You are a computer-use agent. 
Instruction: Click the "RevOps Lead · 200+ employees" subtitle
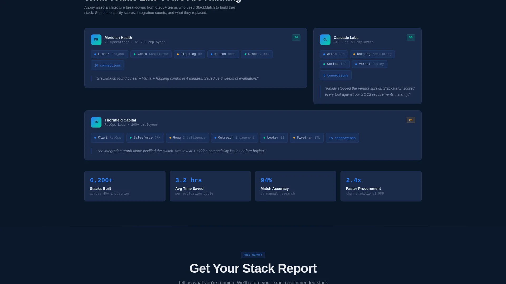point(131,125)
